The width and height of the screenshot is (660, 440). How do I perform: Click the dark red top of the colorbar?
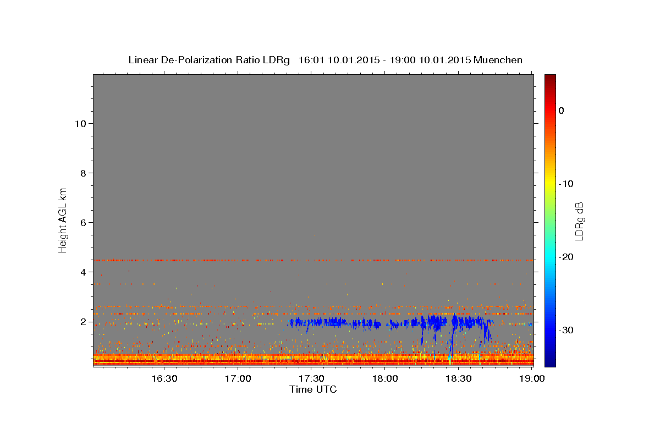pos(550,79)
